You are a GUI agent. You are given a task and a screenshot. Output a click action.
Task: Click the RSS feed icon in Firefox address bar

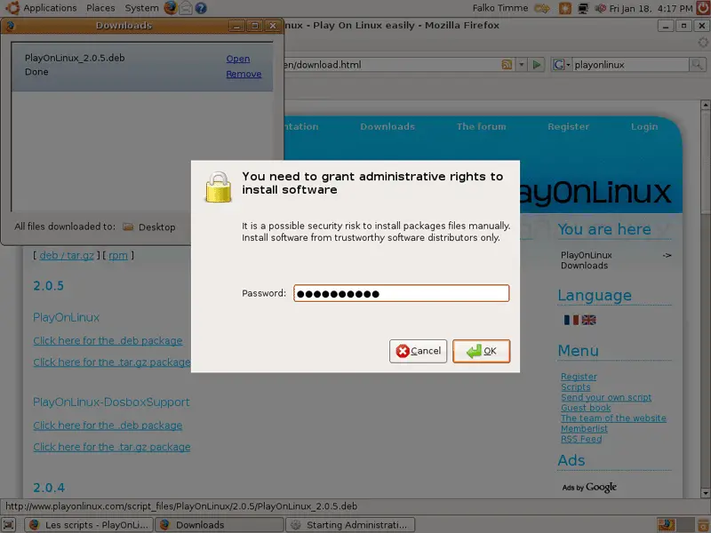point(507,64)
